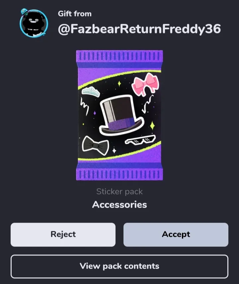This screenshot has height=284, width=239.
Task: Click the green sparkle beside the sunglasses
Action: point(152,126)
